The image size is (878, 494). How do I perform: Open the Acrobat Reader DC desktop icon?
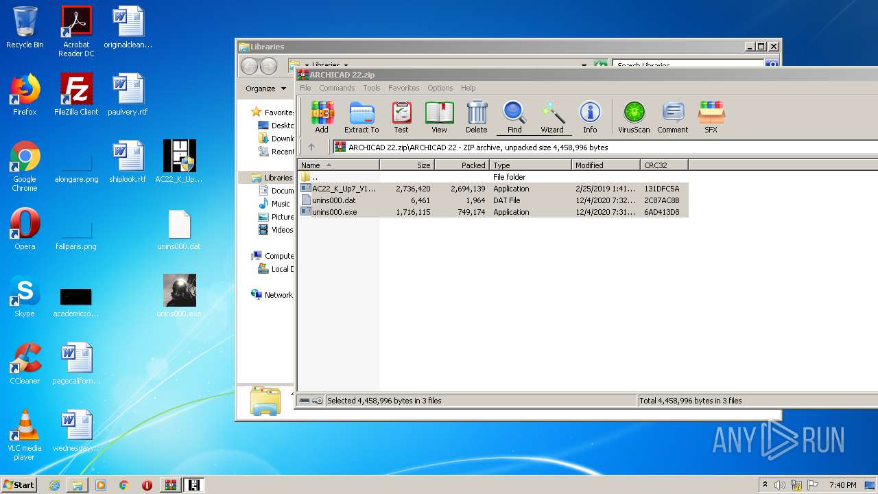tap(76, 31)
